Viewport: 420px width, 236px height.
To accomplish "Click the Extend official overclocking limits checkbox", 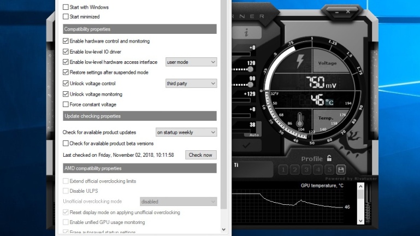I will 66,181.
